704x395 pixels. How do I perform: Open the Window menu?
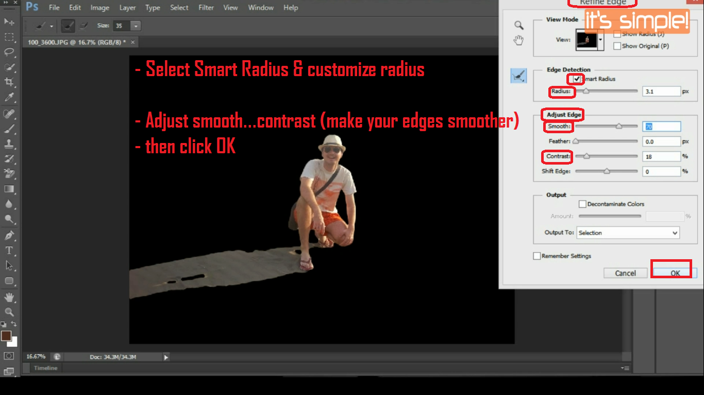261,8
